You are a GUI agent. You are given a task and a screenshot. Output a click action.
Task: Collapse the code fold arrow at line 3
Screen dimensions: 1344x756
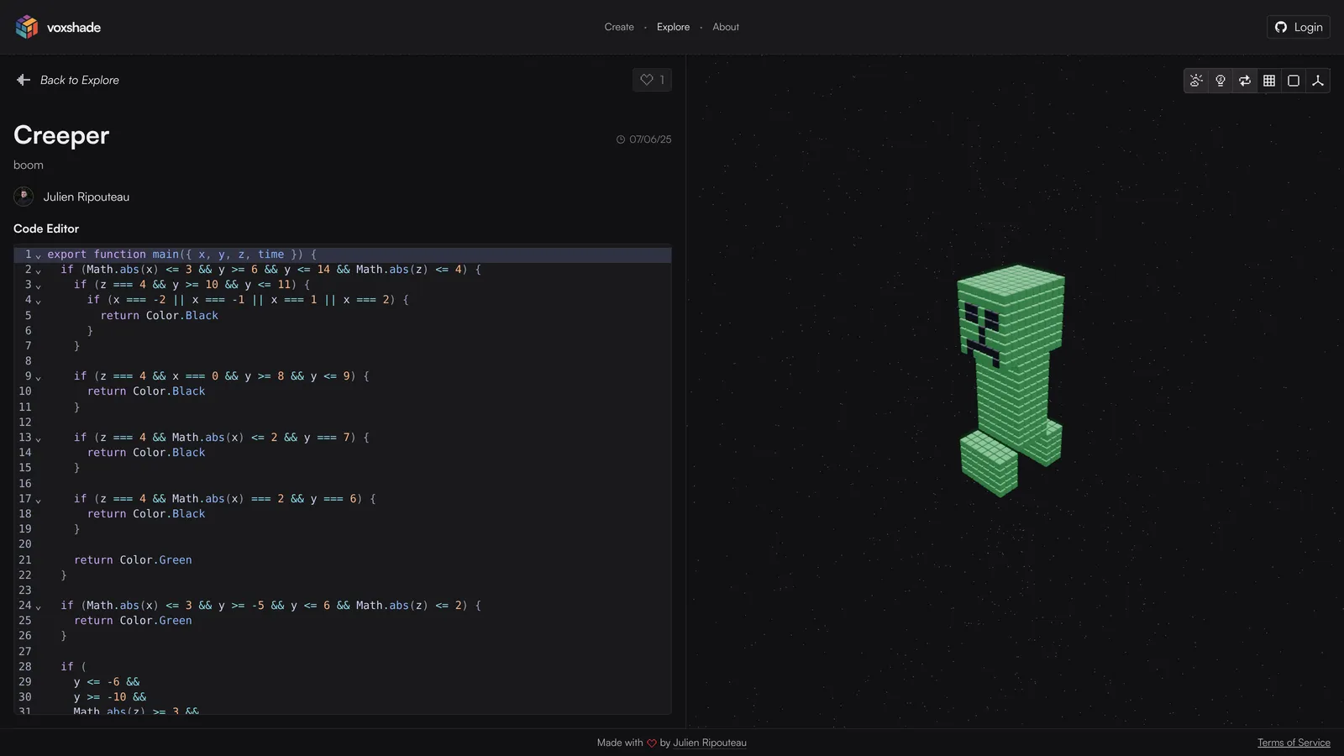click(39, 286)
